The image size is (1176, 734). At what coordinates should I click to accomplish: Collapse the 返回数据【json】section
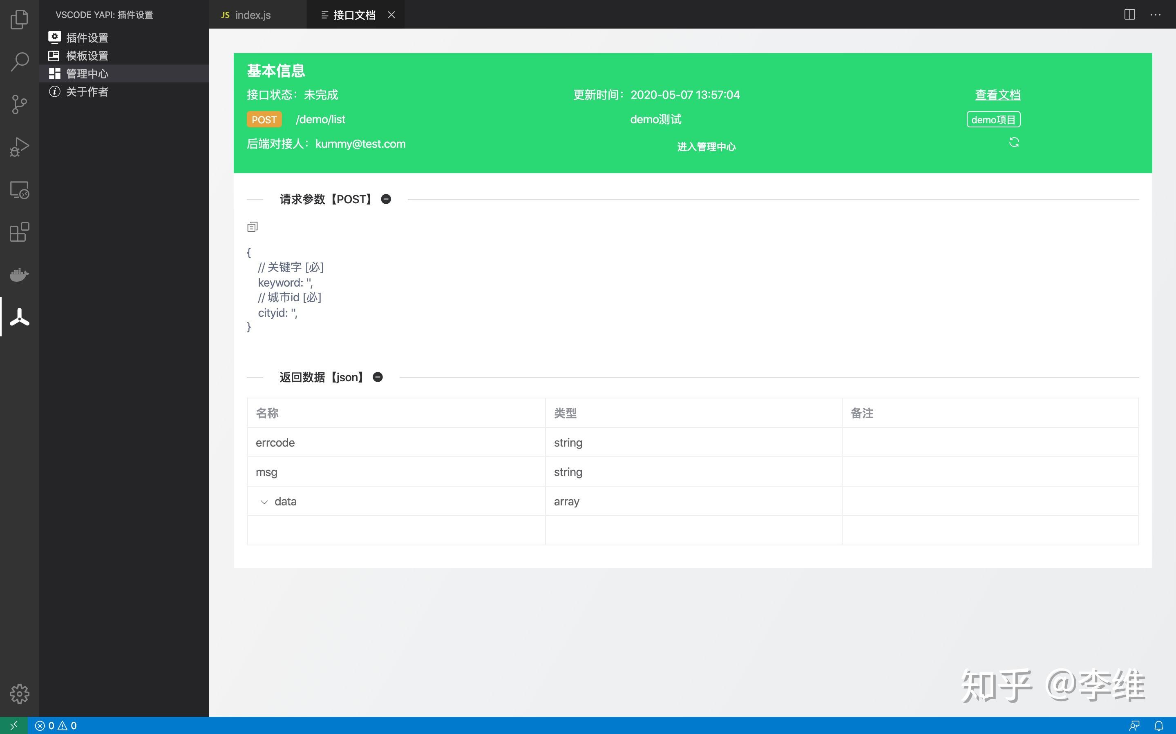(378, 377)
